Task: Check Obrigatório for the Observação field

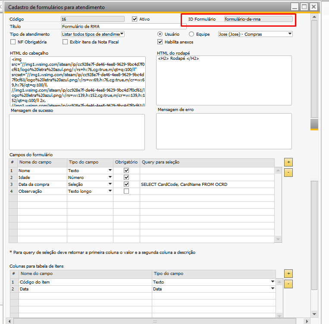Action: (126, 191)
